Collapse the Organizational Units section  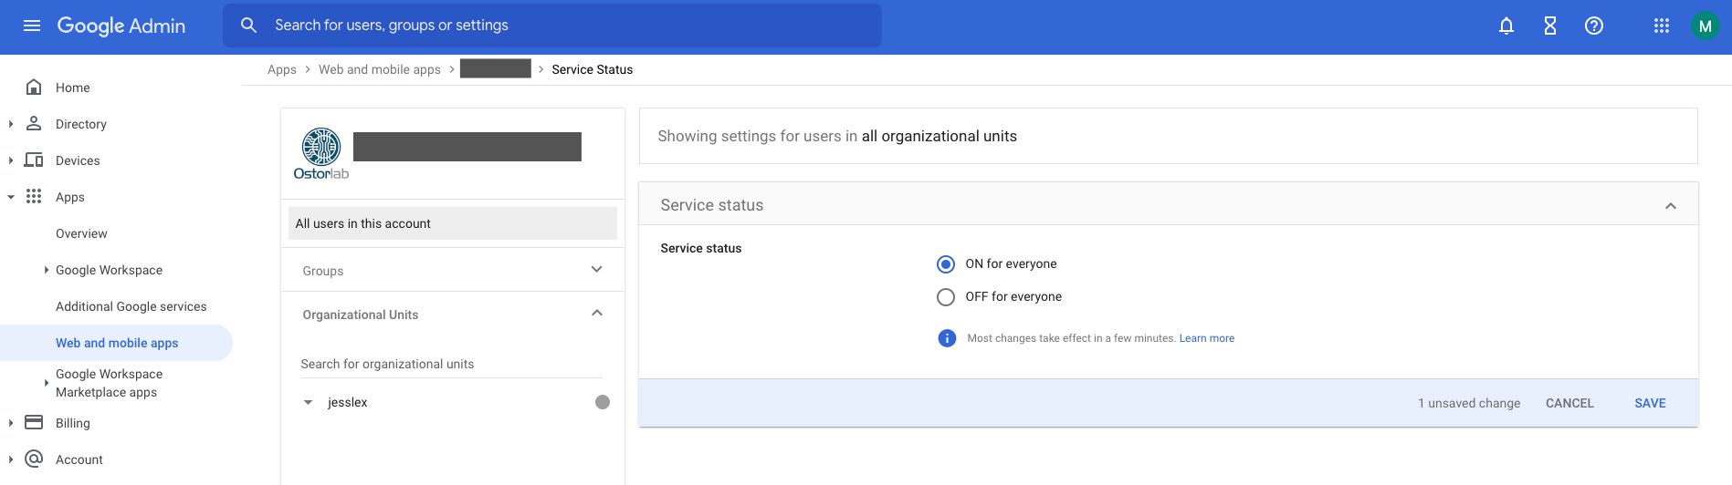pyautogui.click(x=596, y=314)
